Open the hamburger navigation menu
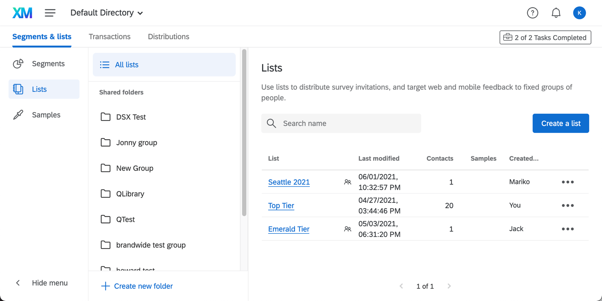 [50, 13]
